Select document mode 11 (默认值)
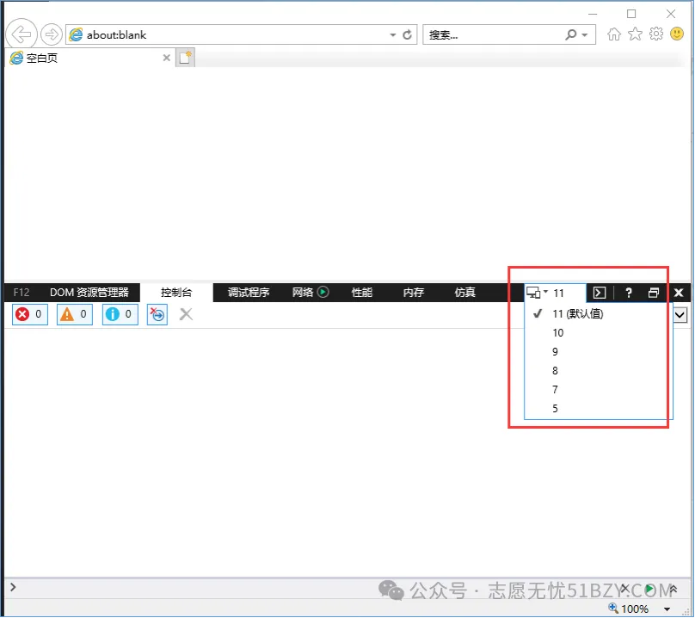This screenshot has height=618, width=695. coord(599,314)
